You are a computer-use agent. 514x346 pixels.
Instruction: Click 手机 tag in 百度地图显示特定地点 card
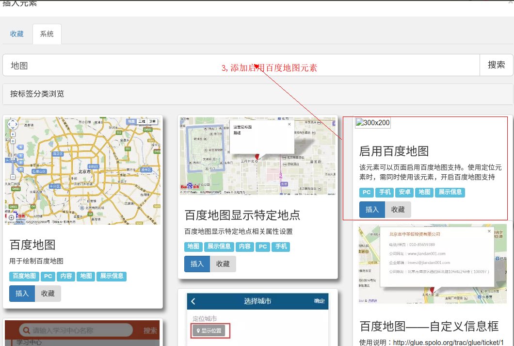pyautogui.click(x=281, y=247)
